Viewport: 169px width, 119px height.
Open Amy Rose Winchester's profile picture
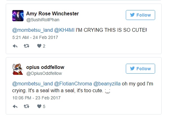[18, 16]
